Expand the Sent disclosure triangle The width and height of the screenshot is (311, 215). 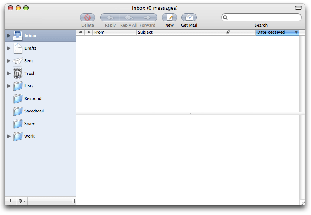pos(9,61)
